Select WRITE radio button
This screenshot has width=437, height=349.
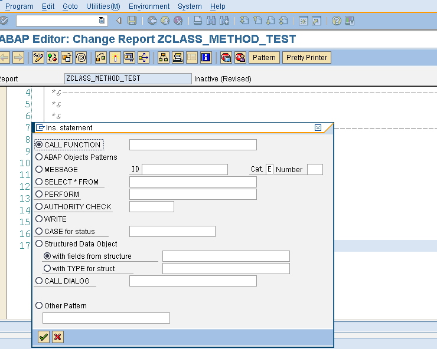(39, 219)
